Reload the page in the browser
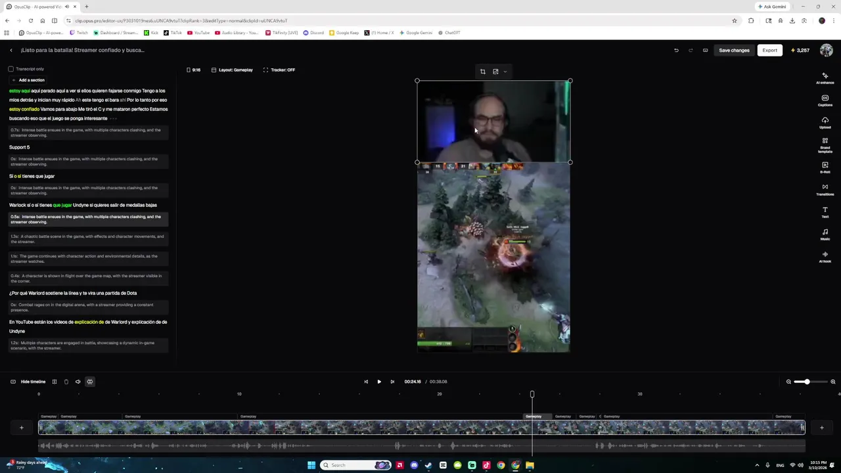The image size is (841, 473). point(30,20)
